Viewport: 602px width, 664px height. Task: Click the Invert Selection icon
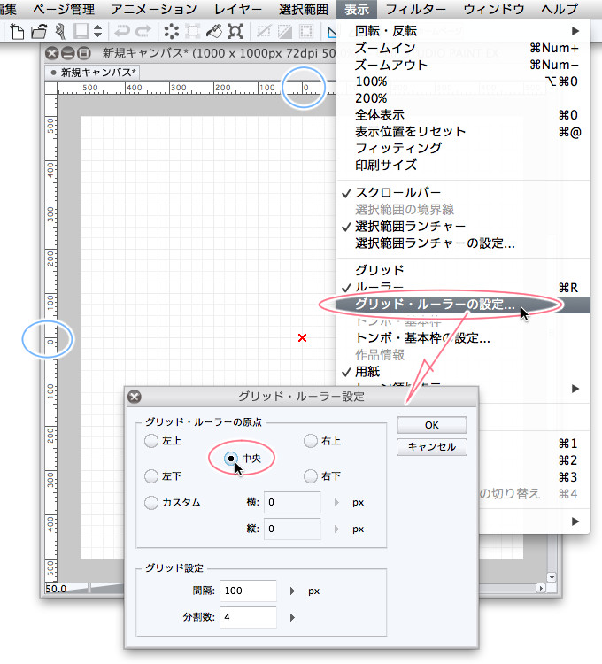pos(284,31)
